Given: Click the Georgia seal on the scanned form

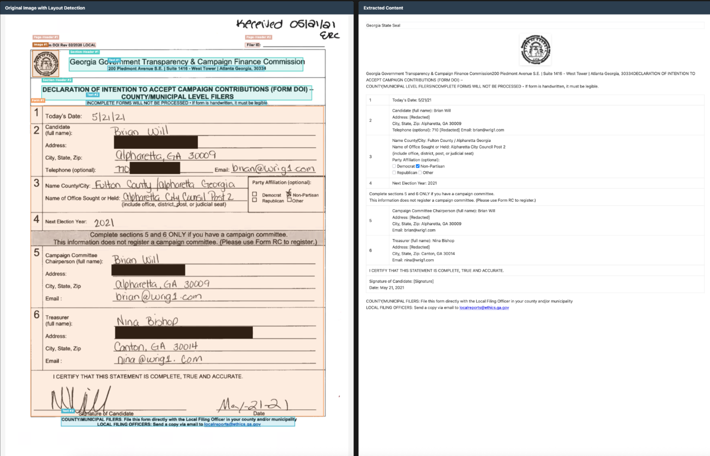Looking at the screenshot, I should tap(46, 64).
